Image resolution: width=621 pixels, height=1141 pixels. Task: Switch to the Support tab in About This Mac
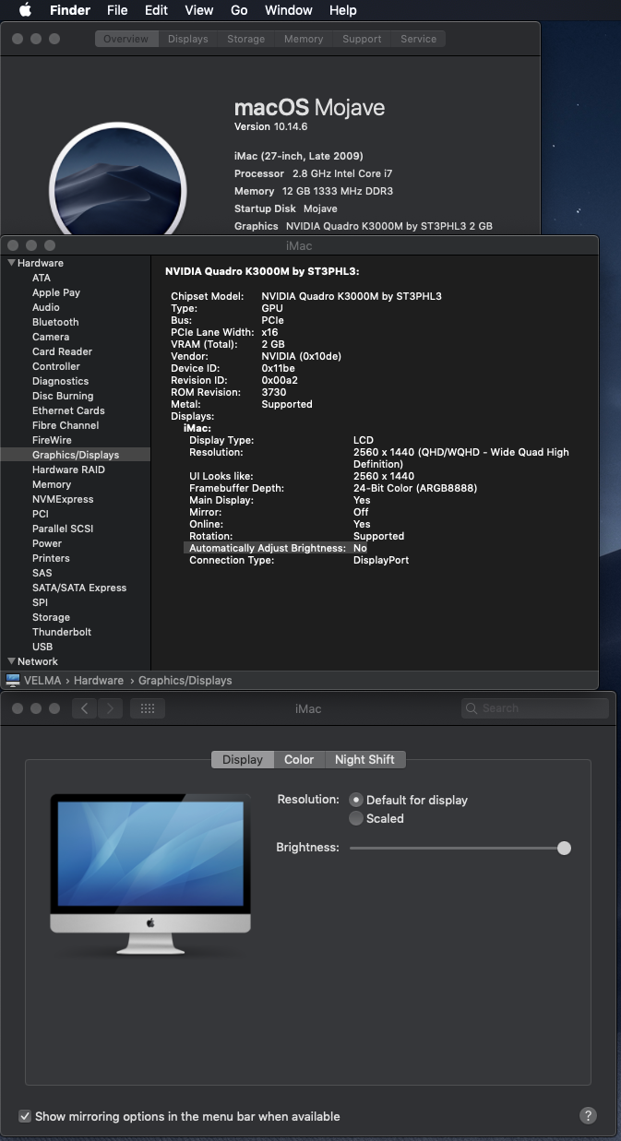point(362,39)
